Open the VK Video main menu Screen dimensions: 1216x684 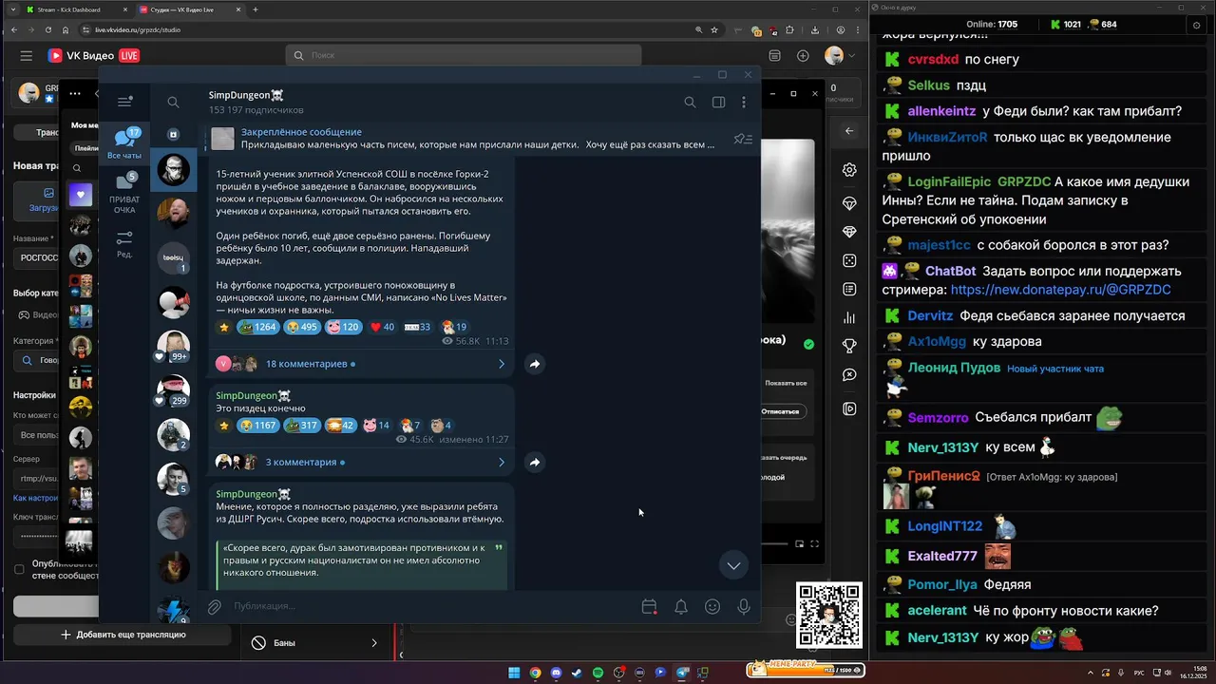tap(26, 56)
